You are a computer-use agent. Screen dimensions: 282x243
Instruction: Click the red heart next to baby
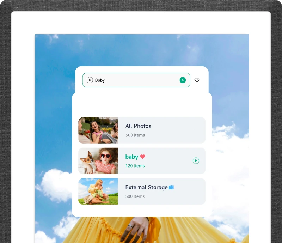point(143,157)
